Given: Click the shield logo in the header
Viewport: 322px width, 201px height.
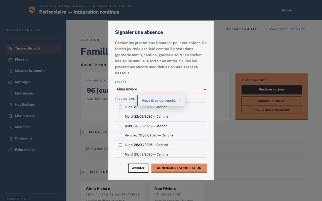Looking at the screenshot, I should (32, 10).
